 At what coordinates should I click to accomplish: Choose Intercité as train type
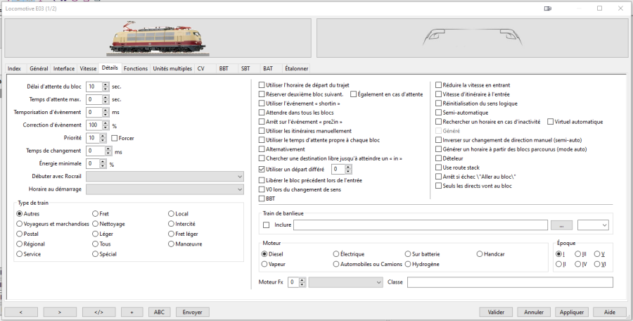(x=171, y=224)
